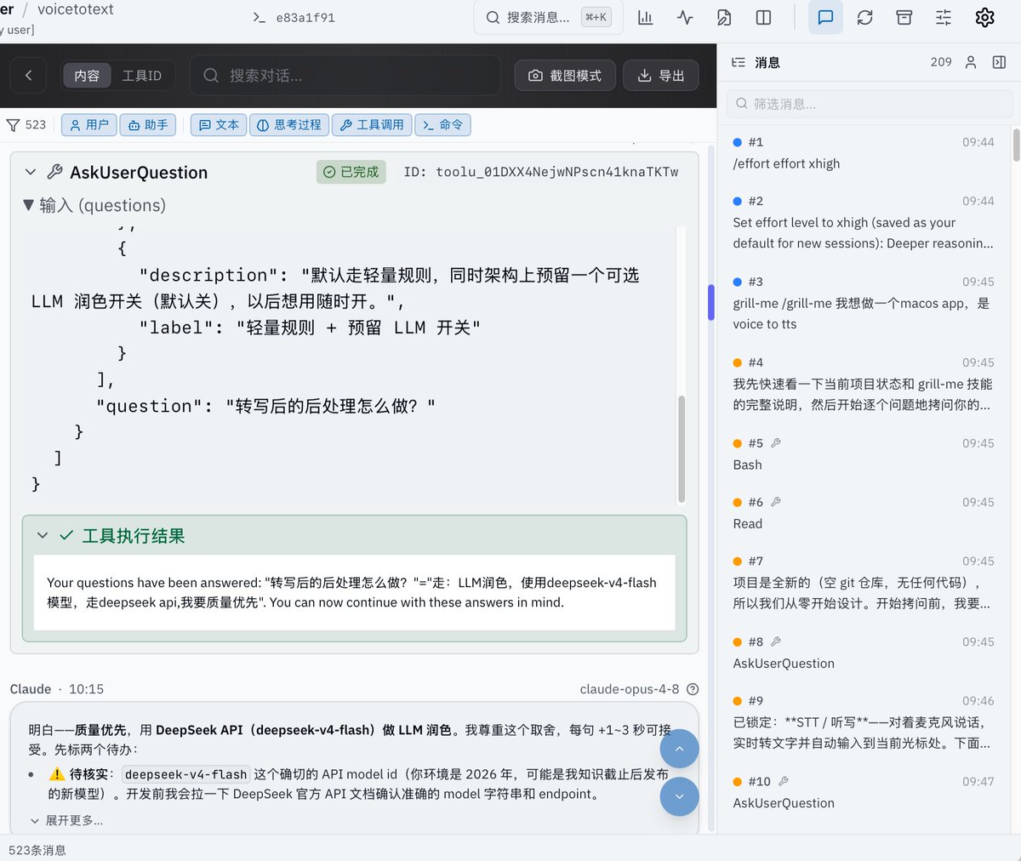The image size is (1021, 861).
Task: Click the 导出 export button
Action: pyautogui.click(x=661, y=76)
